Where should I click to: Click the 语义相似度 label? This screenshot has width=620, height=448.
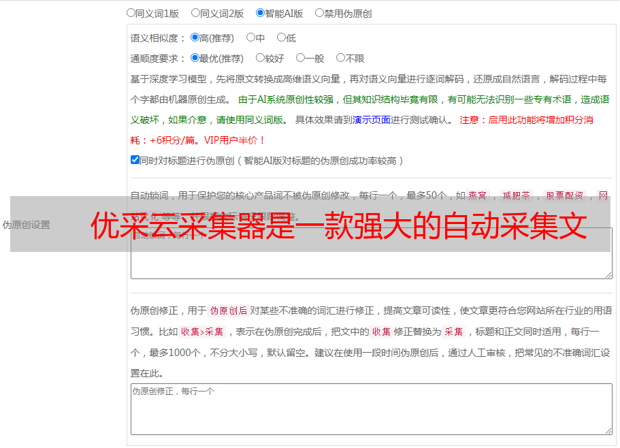[x=158, y=38]
